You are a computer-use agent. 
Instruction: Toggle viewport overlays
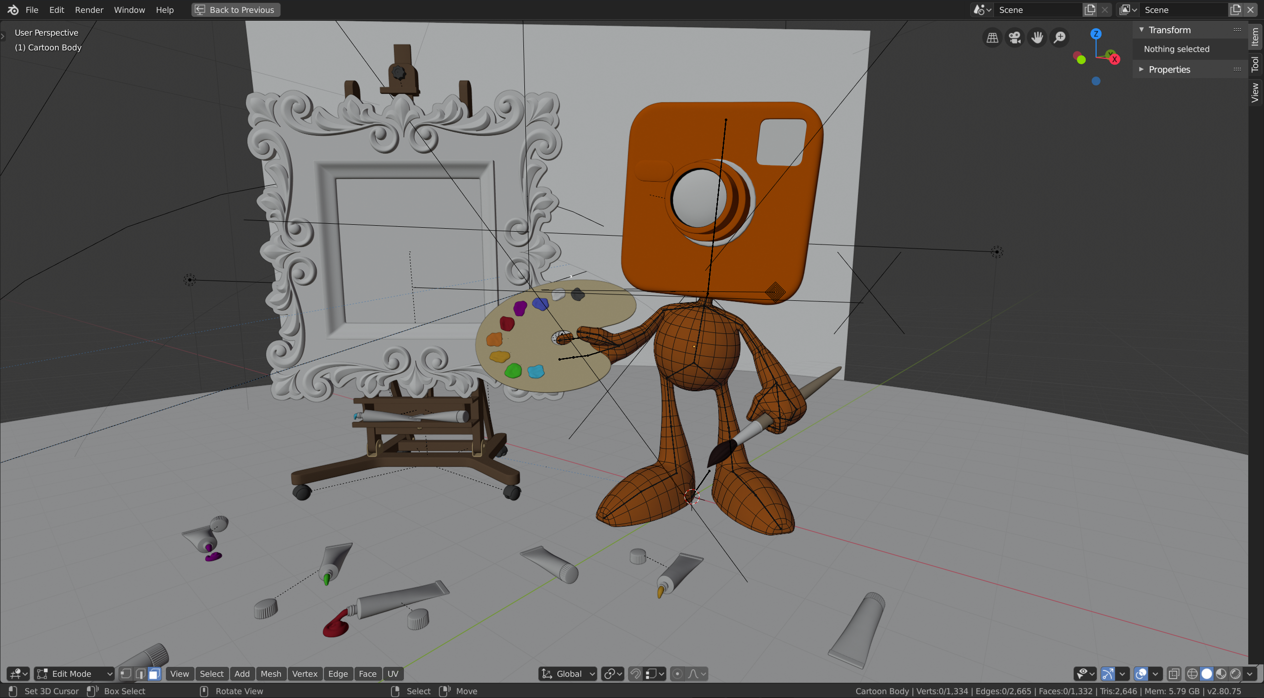(1141, 674)
